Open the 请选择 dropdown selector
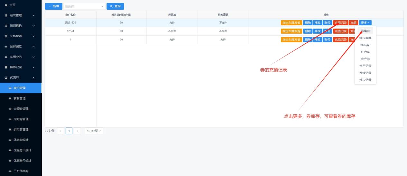This screenshot has width=407, height=176. [x=84, y=6]
